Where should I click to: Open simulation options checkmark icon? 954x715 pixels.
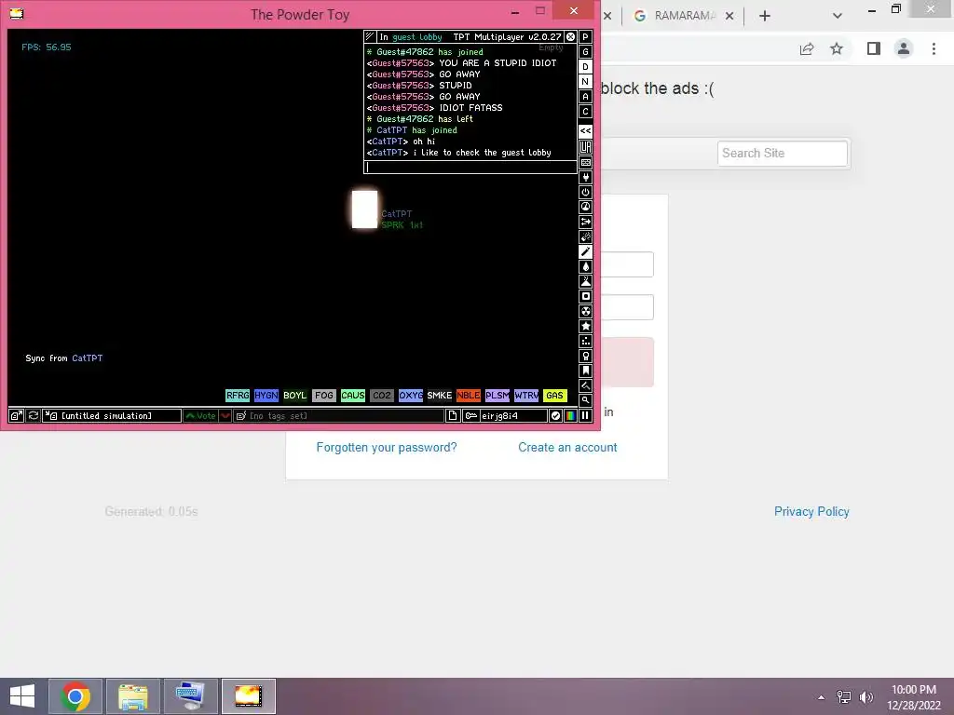[x=555, y=416]
